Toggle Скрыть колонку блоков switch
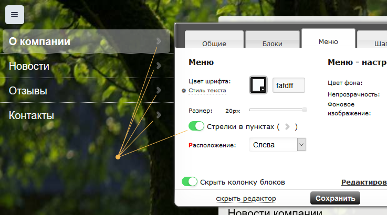This screenshot has width=387, height=215. click(190, 182)
